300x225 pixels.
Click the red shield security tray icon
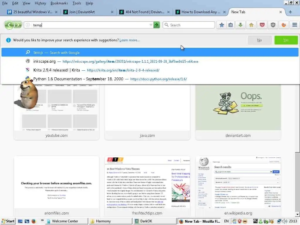coord(240,221)
